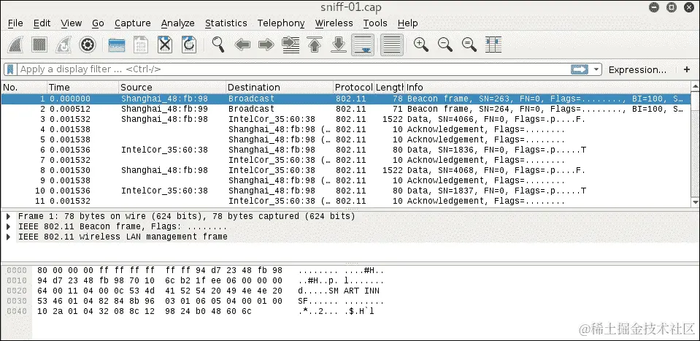Sort by the Time column header

(82, 87)
